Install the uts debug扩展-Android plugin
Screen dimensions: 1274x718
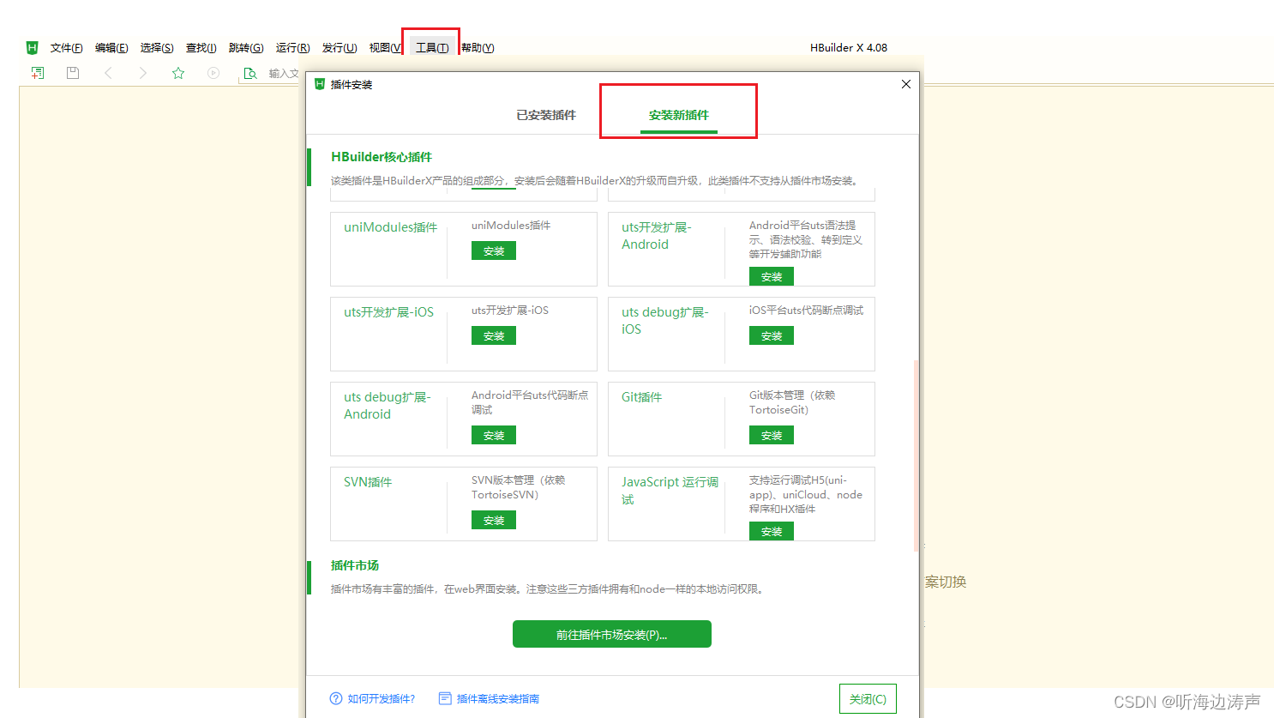click(494, 435)
